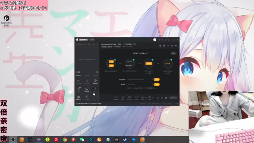
Task: Open the toolbox tool with red NEW badge
Action: (78, 90)
